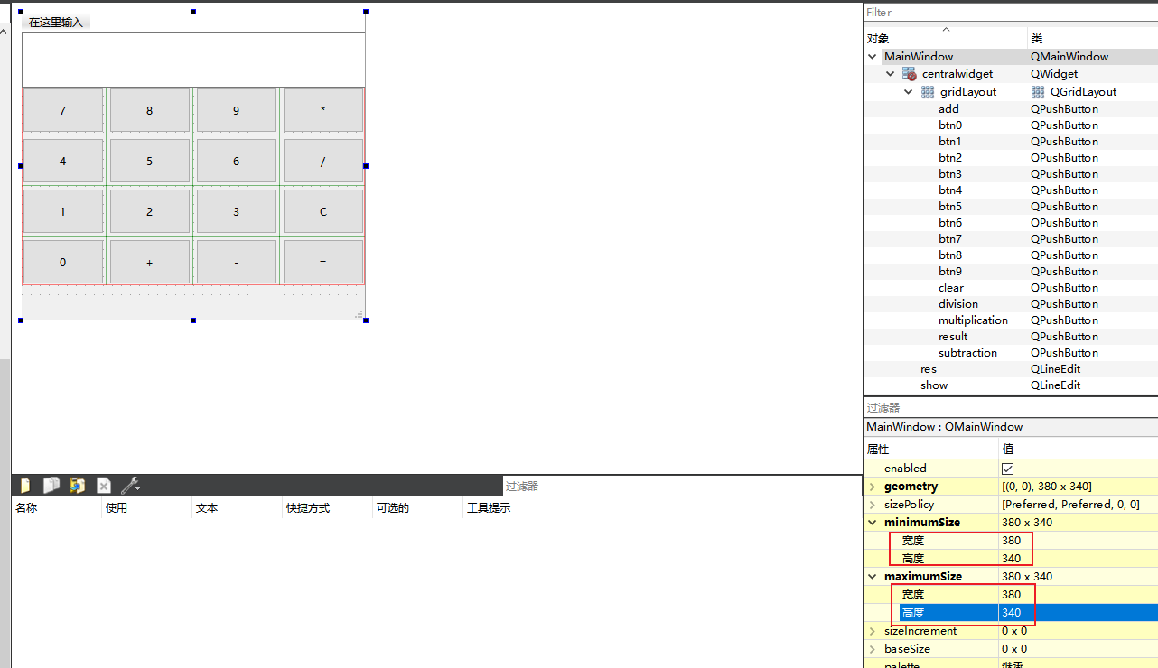1158x668 pixels.
Task: Click the multiply * button
Action: click(323, 111)
